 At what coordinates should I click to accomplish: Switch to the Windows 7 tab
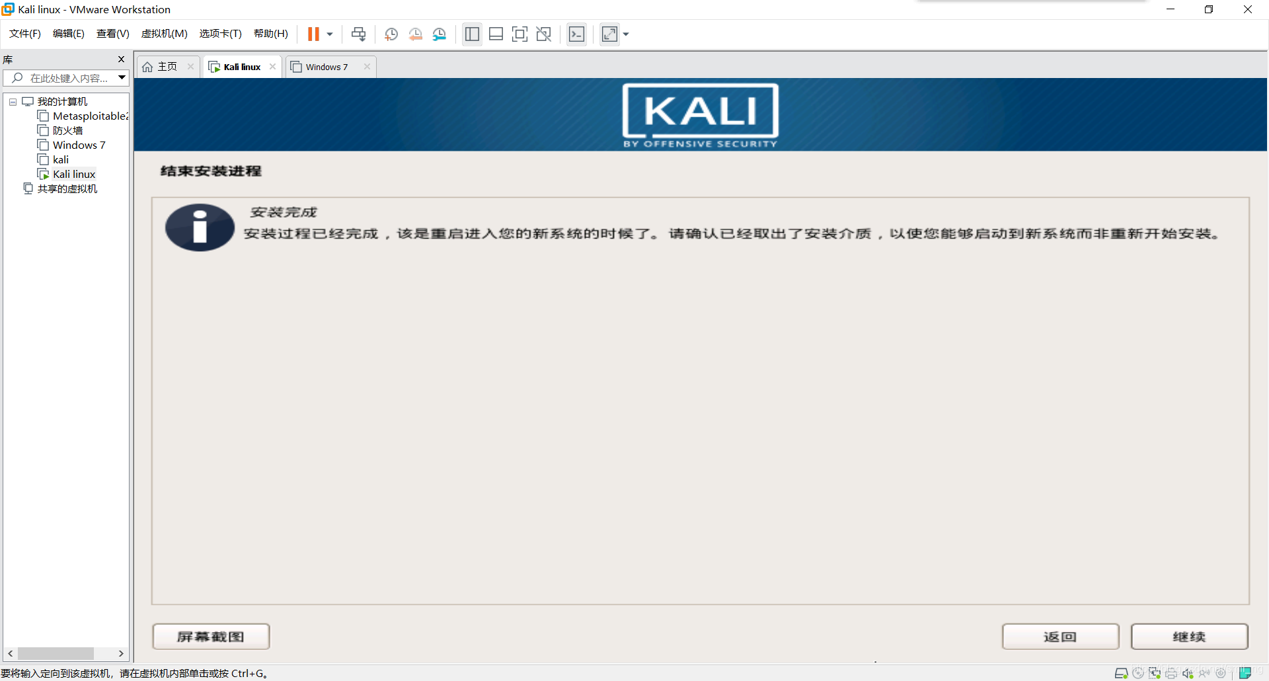(327, 66)
